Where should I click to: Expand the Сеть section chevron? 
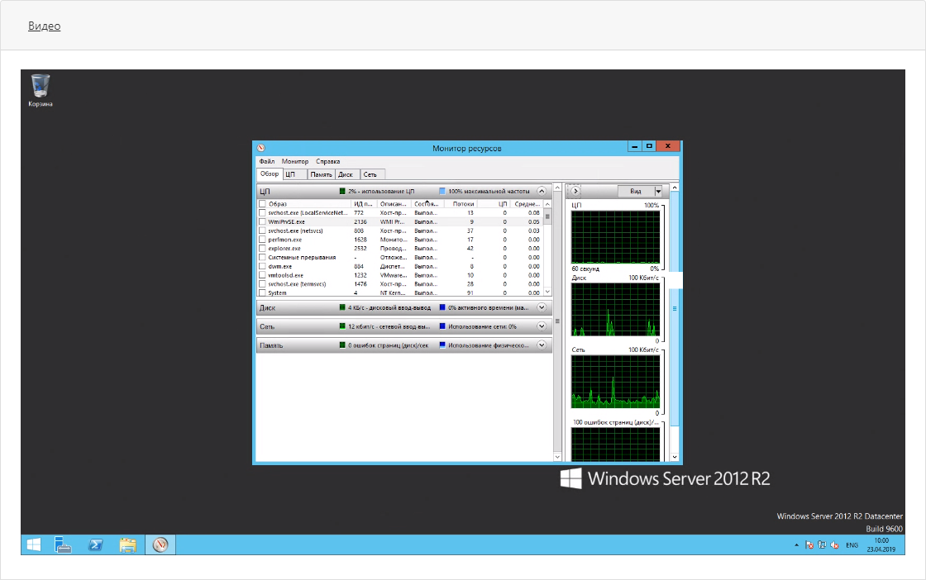(542, 326)
